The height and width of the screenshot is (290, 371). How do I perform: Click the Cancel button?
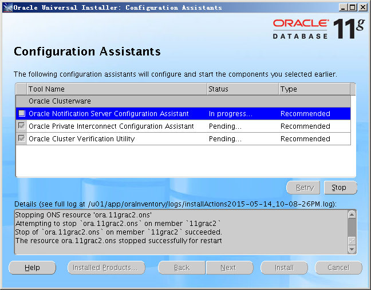(x=338, y=268)
